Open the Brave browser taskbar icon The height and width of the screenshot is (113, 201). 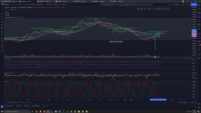(41, 111)
